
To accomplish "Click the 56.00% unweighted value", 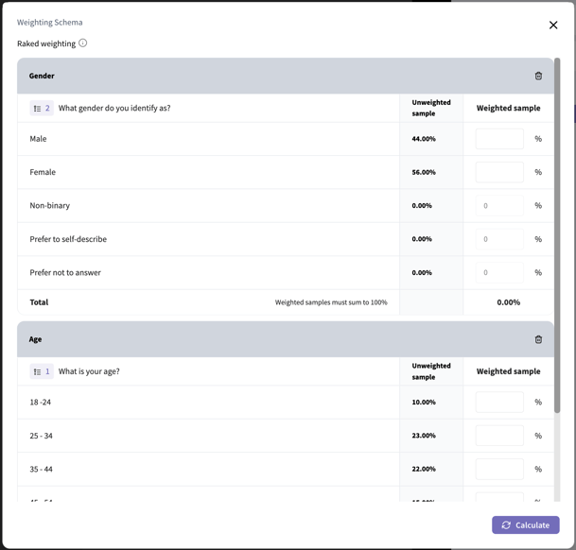I will pos(424,172).
